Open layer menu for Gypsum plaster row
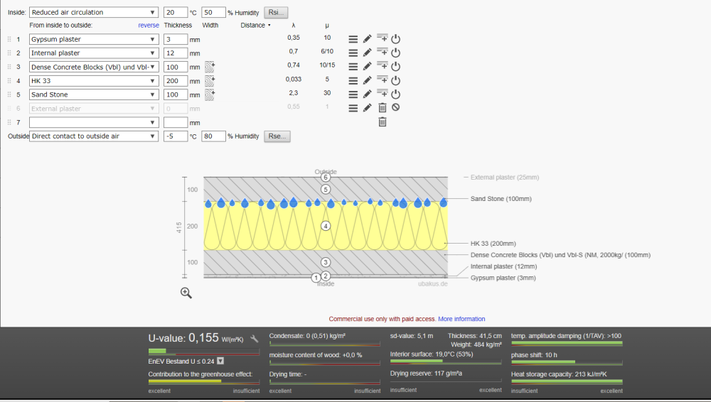Image resolution: width=711 pixels, height=402 pixels. coord(353,40)
